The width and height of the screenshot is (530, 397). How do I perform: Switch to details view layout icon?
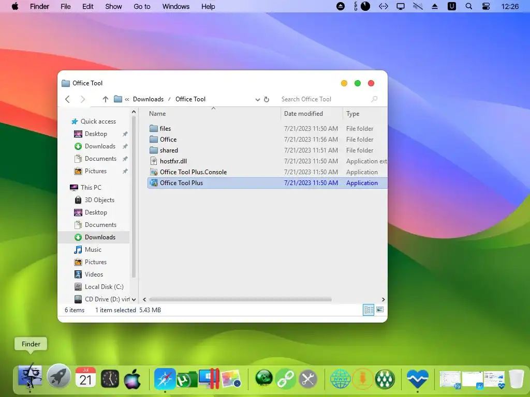coord(369,310)
